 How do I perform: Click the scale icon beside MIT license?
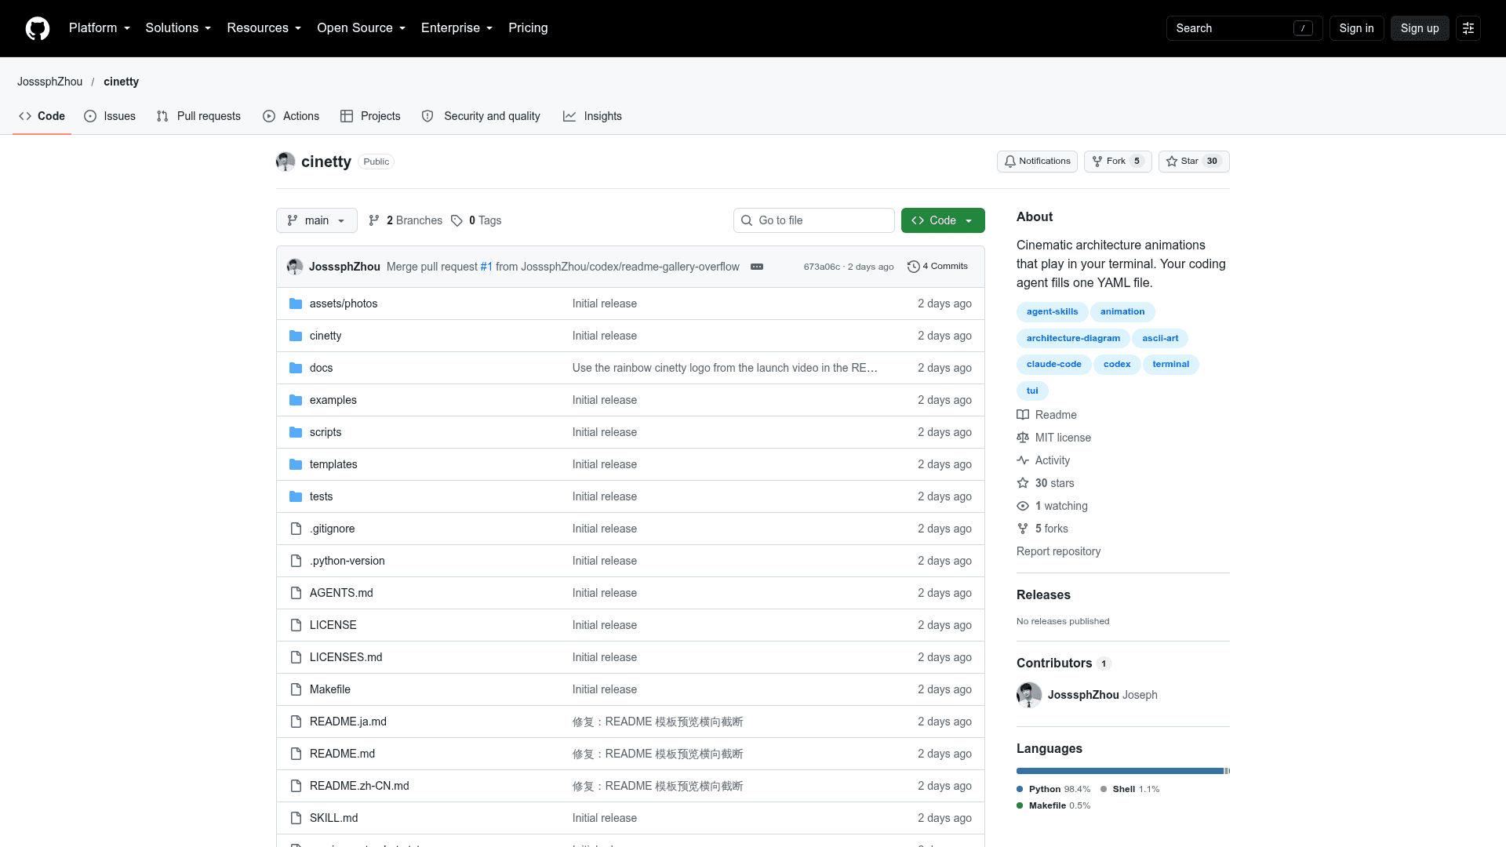click(1023, 438)
